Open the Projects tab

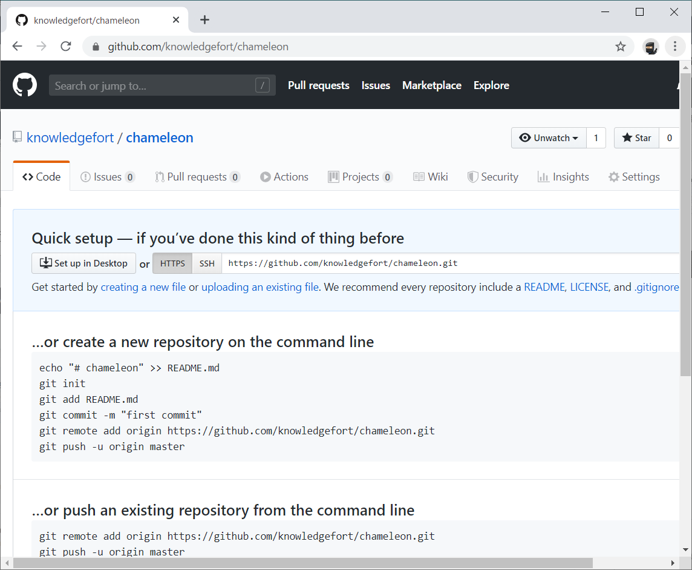click(360, 177)
